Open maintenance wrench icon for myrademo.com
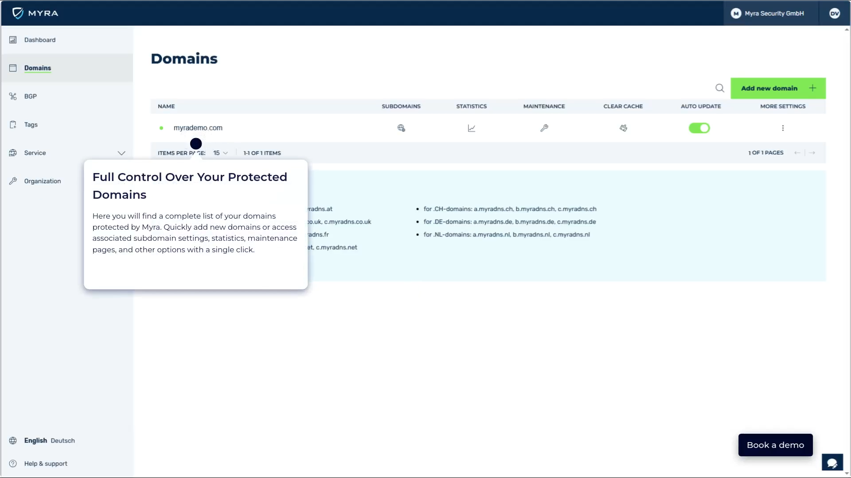Screen dimensions: 851x478 (544, 128)
